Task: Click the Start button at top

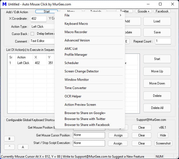Action: pos(47,11)
